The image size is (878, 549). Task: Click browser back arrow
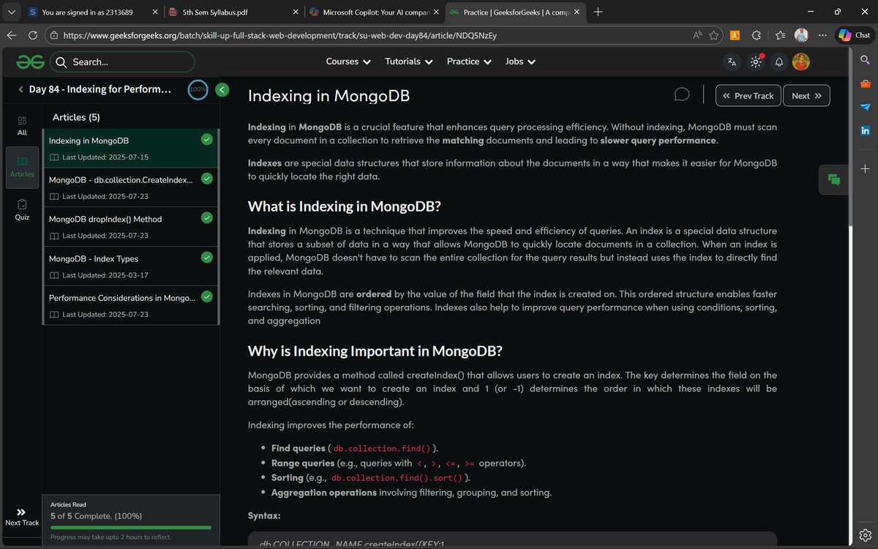pos(12,35)
